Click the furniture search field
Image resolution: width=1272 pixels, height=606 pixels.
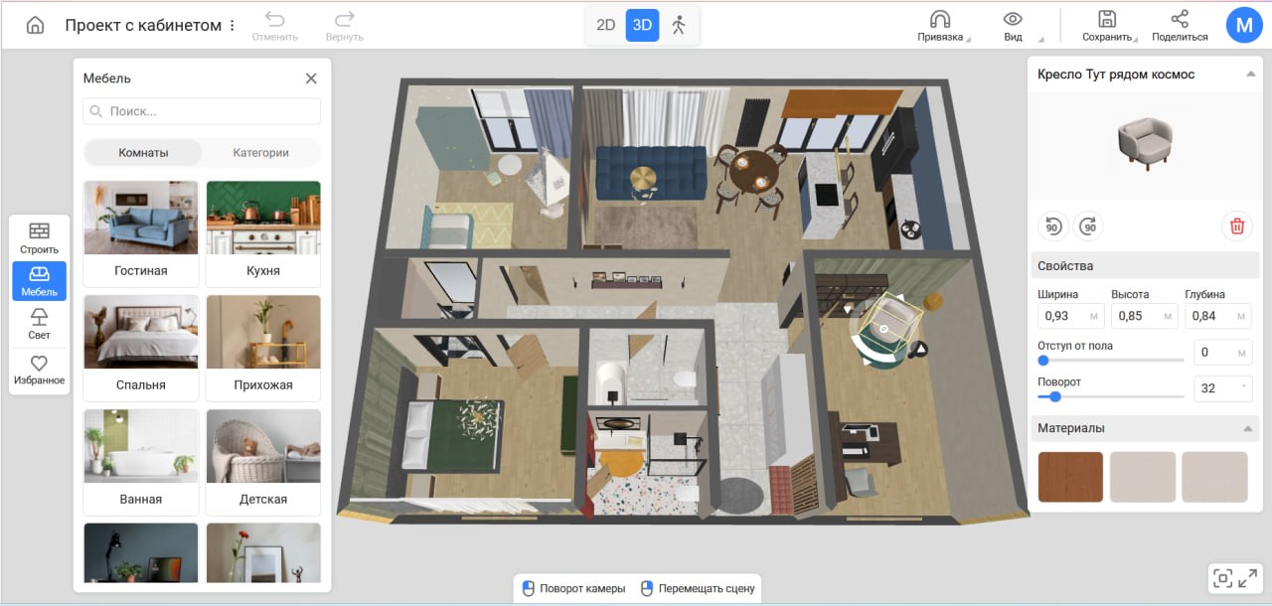click(x=202, y=111)
